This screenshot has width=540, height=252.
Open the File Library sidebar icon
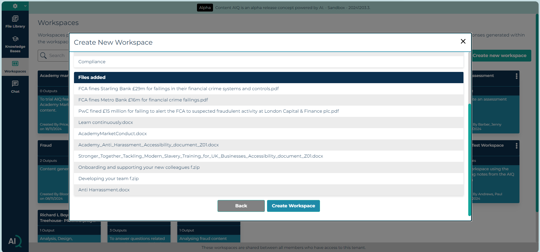[15, 22]
